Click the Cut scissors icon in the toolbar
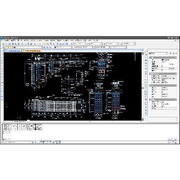 pyautogui.click(x=22, y=44)
